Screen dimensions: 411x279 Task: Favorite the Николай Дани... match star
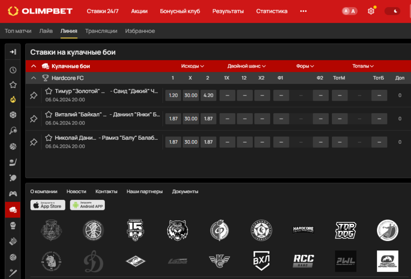49,138
